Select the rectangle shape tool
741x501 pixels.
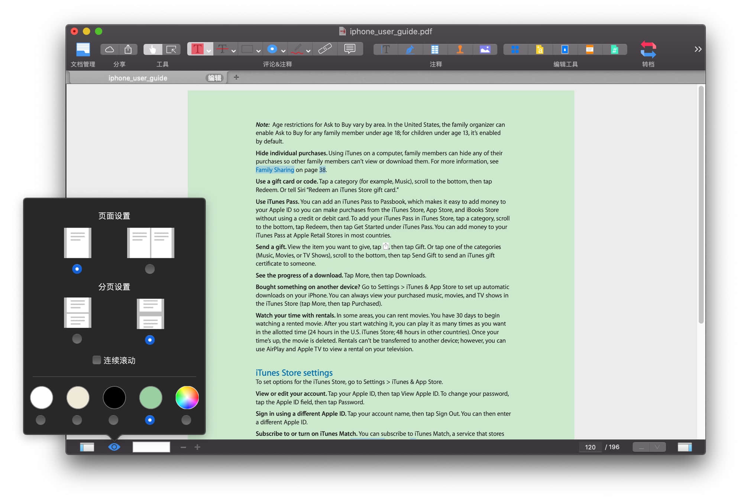pyautogui.click(x=247, y=49)
